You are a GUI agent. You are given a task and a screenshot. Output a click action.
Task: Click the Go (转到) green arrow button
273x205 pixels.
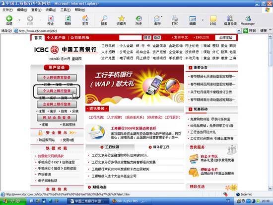click(246, 31)
